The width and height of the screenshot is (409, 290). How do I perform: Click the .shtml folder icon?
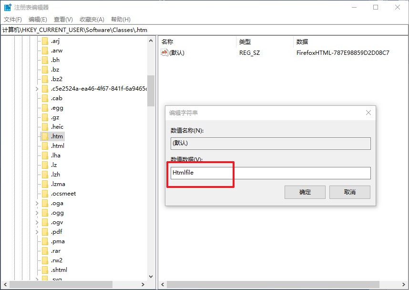[45, 270]
